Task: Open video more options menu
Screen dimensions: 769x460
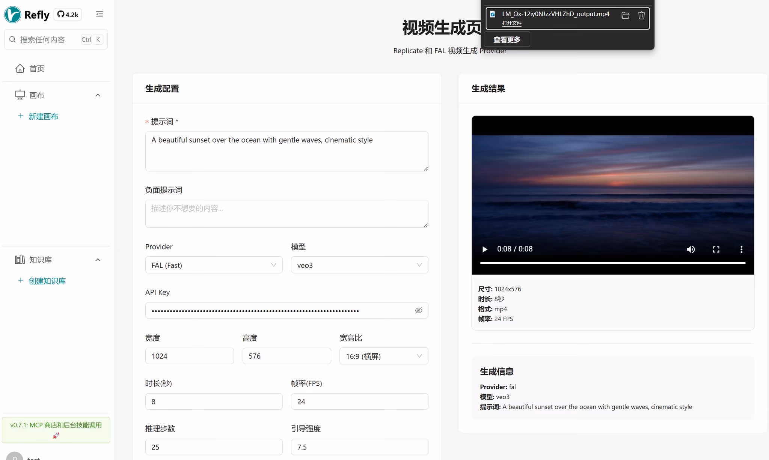Action: click(741, 249)
